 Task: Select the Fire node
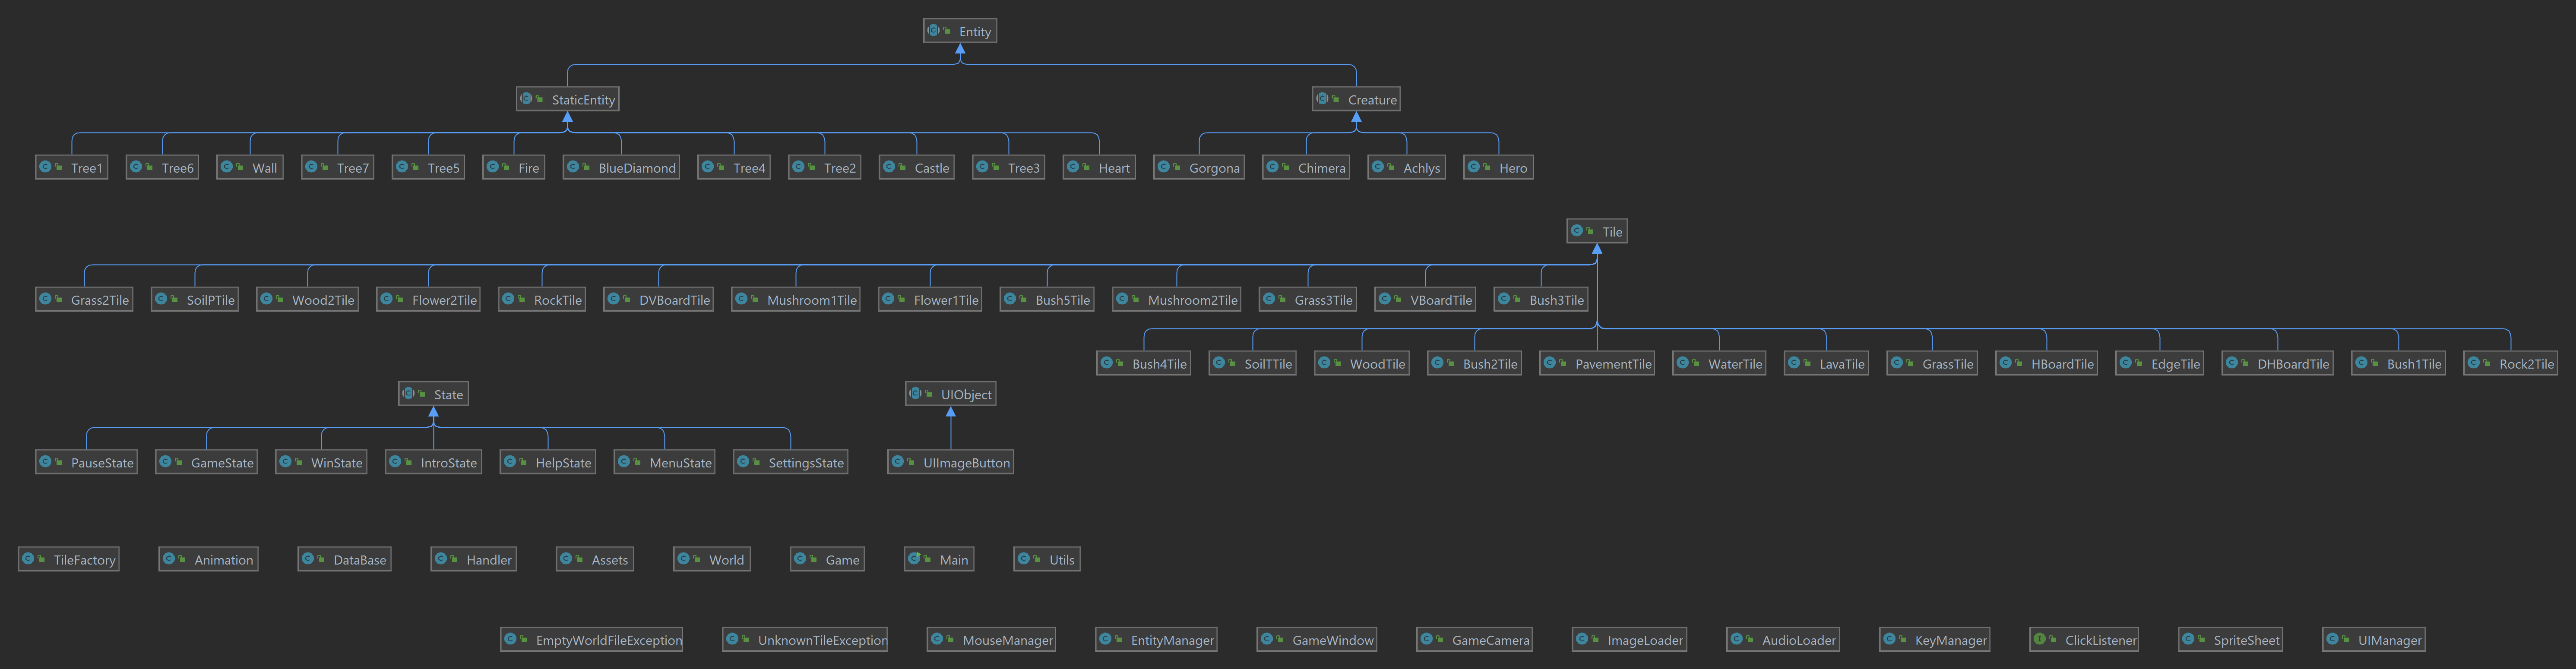click(514, 167)
